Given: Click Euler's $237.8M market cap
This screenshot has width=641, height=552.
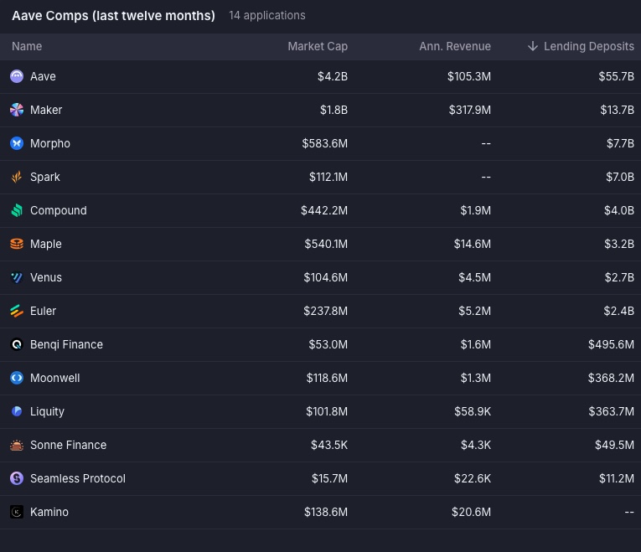Looking at the screenshot, I should click(325, 311).
